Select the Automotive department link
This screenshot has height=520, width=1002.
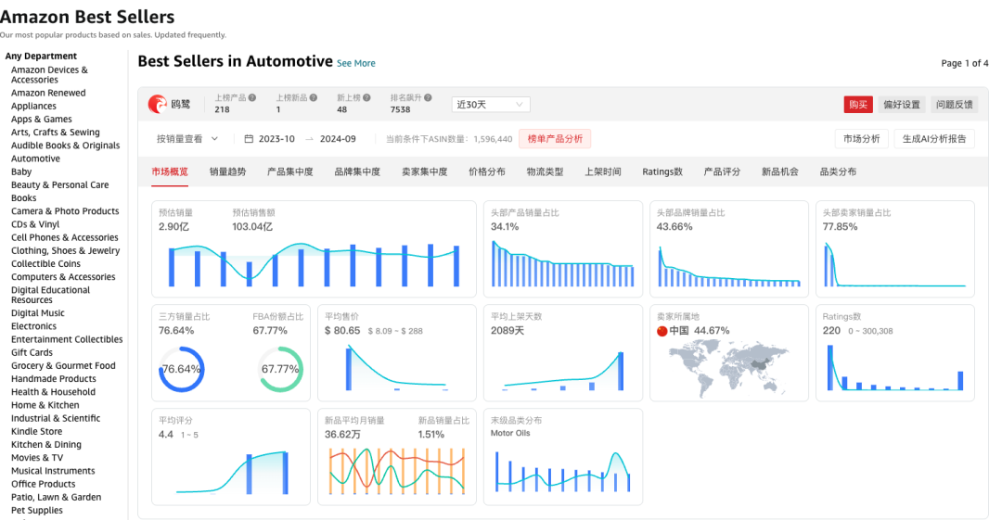point(36,159)
